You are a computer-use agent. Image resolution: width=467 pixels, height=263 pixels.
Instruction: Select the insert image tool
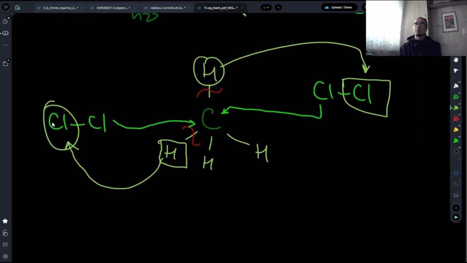click(456, 195)
